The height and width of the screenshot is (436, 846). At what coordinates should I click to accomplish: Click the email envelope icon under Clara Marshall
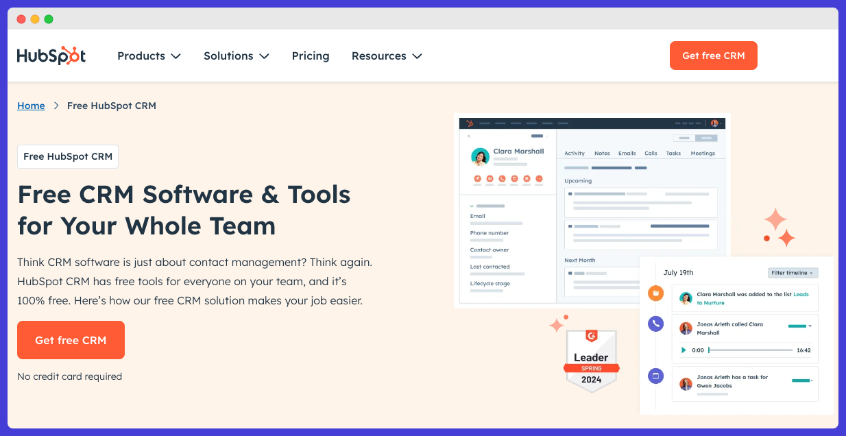click(490, 179)
